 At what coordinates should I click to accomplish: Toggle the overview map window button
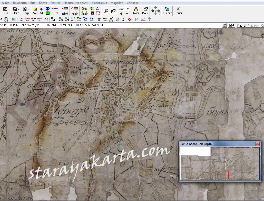tap(113, 11)
